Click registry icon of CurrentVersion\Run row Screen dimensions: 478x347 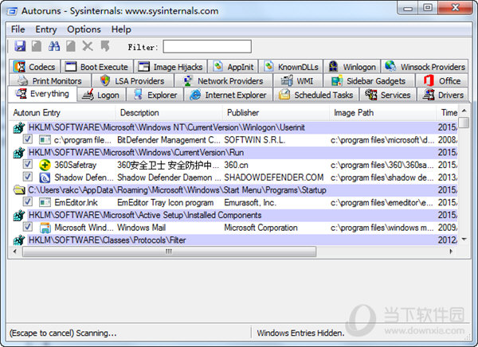pyautogui.click(x=19, y=153)
